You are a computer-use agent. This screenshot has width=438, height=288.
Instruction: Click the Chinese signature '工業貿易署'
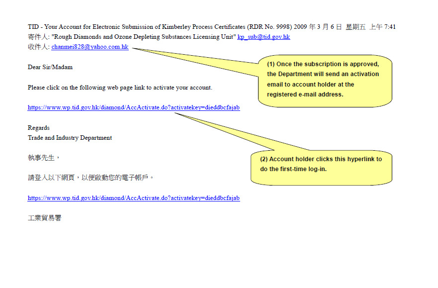tap(44, 218)
